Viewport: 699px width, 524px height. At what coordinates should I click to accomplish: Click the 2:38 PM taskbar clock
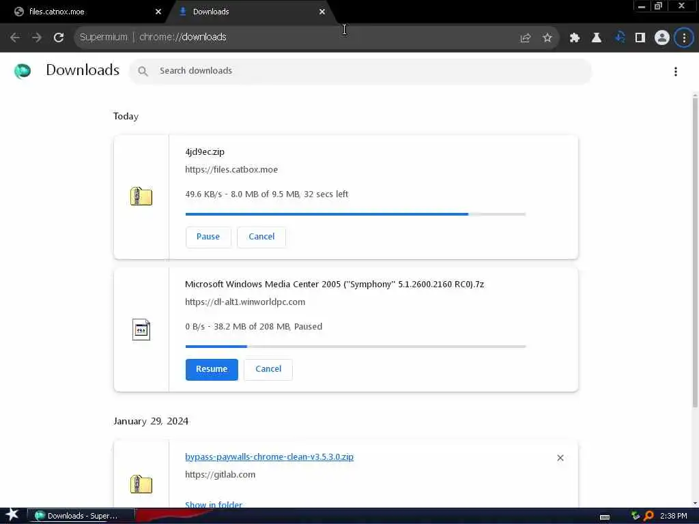tap(674, 516)
